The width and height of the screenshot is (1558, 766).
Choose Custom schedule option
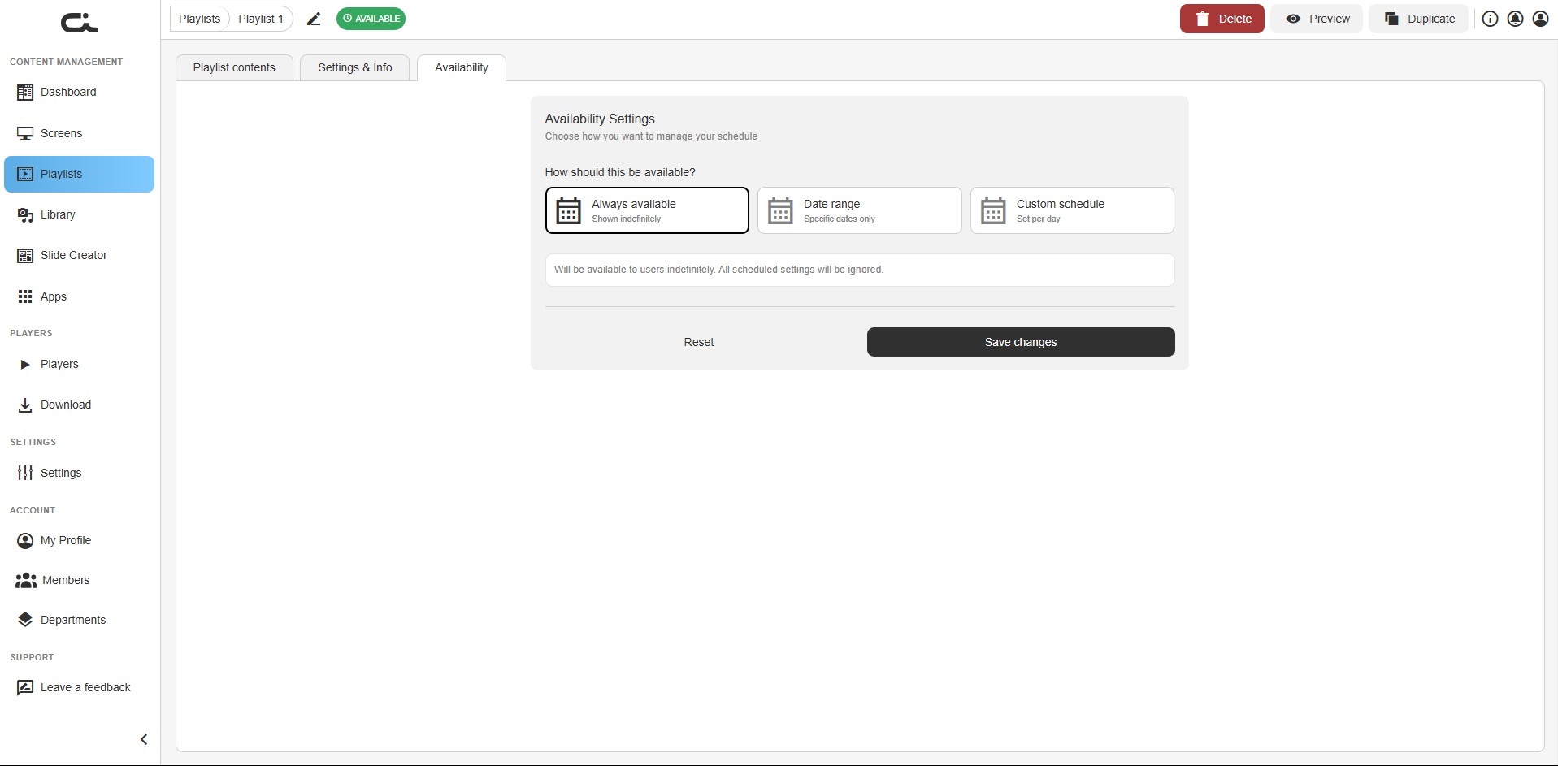(1072, 210)
